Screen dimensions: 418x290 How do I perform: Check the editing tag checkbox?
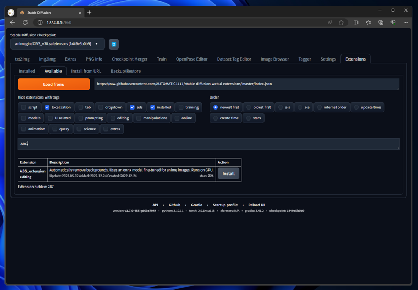(113, 118)
